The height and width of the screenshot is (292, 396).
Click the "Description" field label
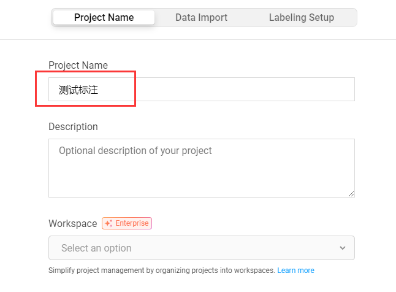click(x=73, y=126)
